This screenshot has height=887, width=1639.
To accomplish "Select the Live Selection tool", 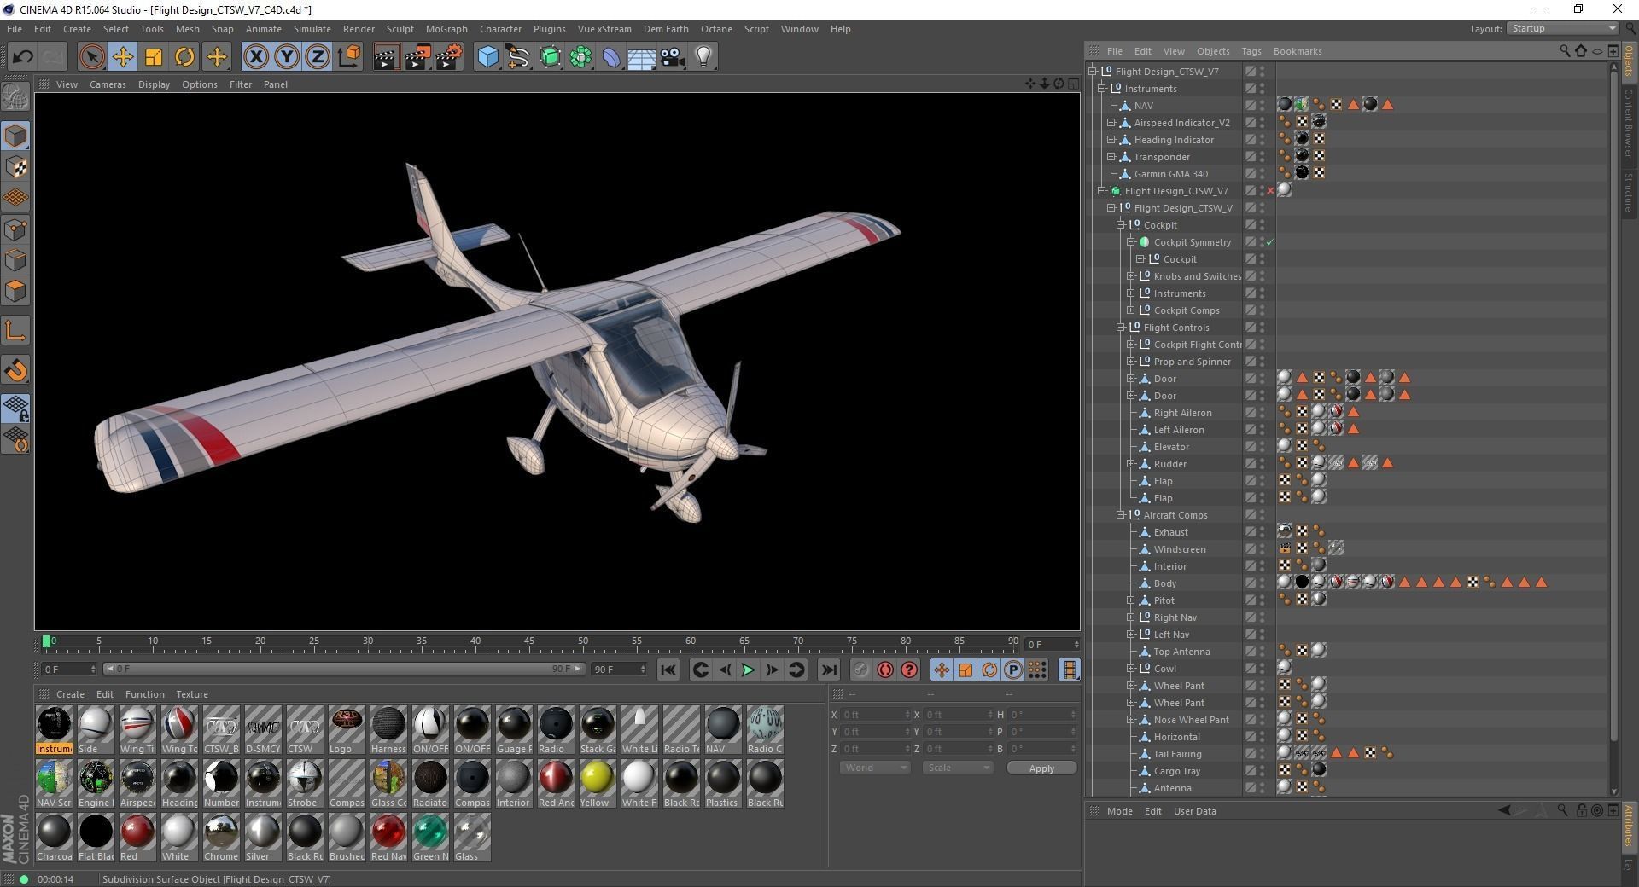I will tap(91, 57).
